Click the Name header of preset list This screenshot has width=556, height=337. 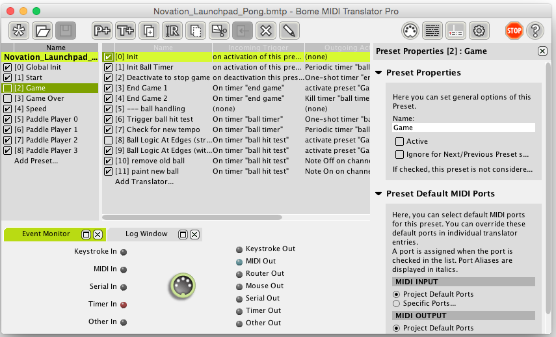pos(56,47)
